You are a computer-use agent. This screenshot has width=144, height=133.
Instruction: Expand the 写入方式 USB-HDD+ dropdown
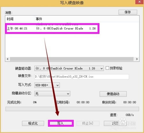(47, 85)
